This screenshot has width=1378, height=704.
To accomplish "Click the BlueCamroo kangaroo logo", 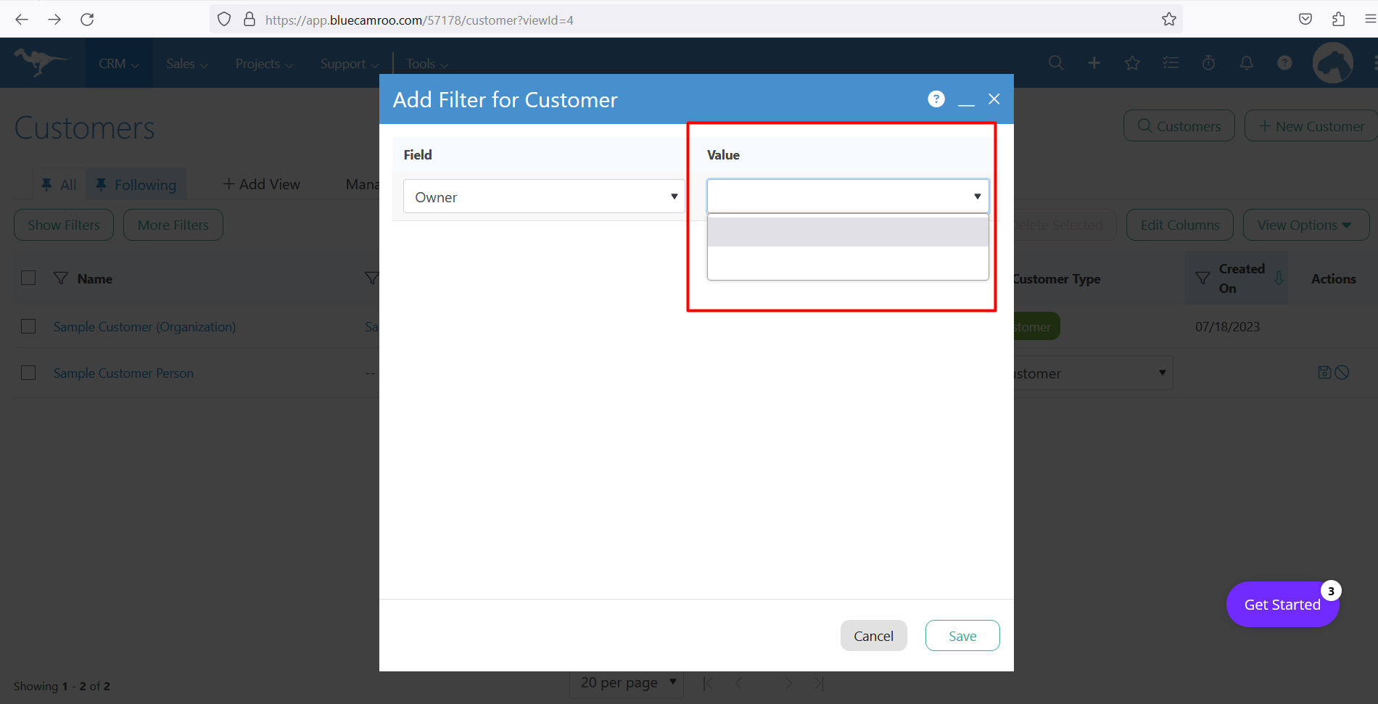I will (x=41, y=63).
